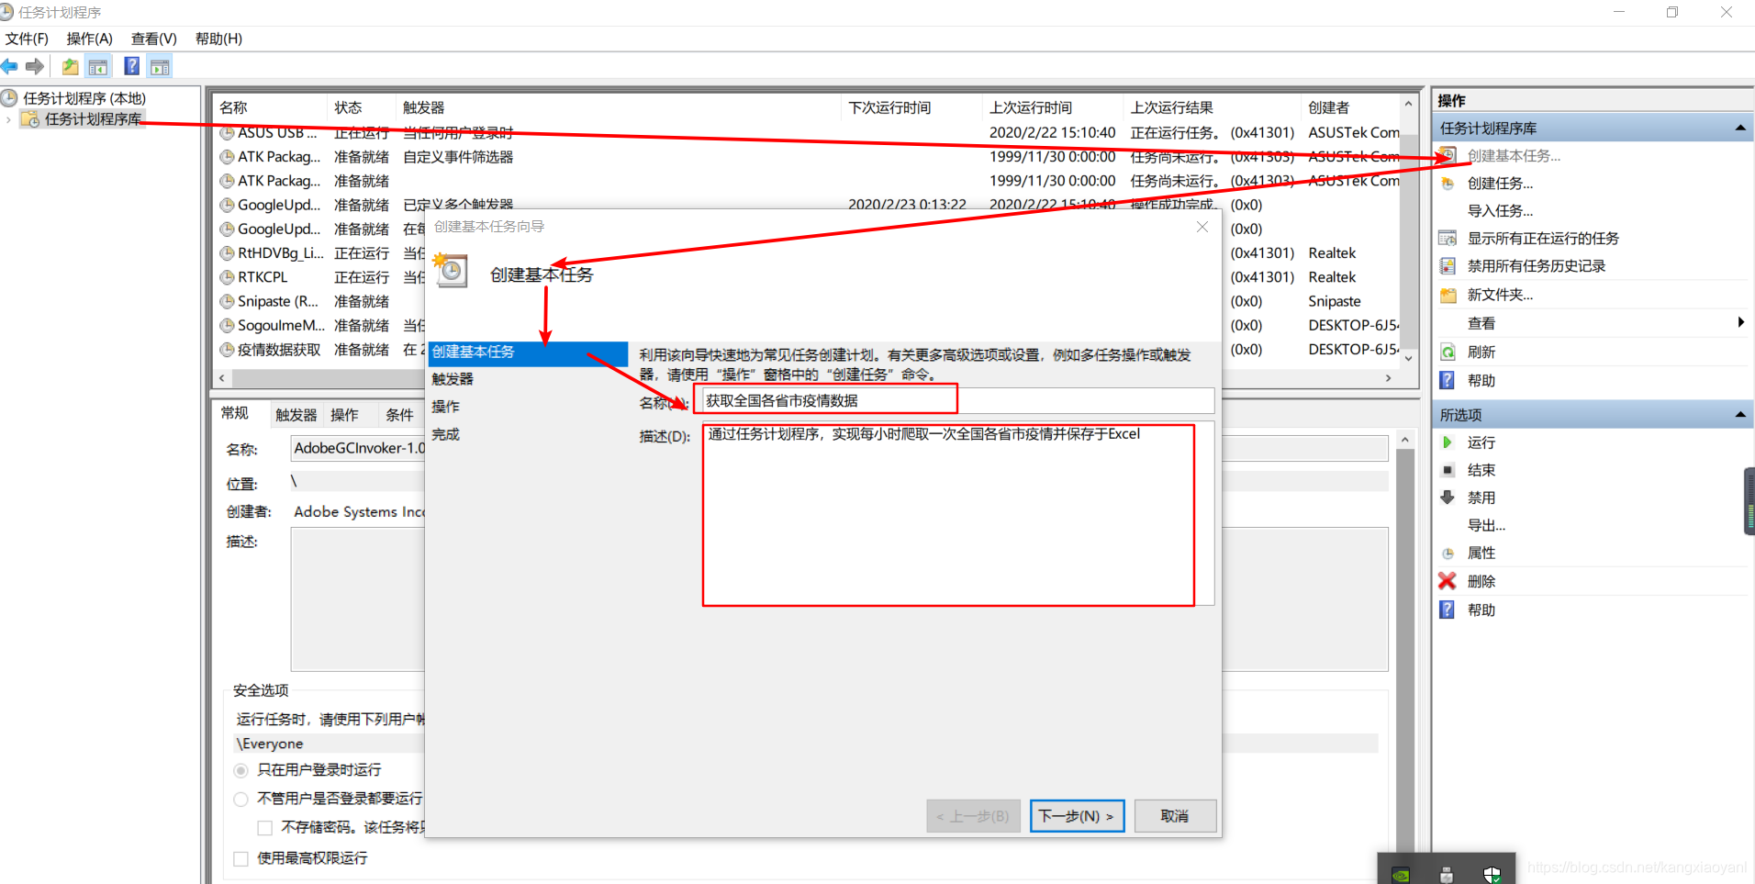The width and height of the screenshot is (1755, 884).
Task: Switch to the 触发器 tab in details pane
Action: point(296,415)
